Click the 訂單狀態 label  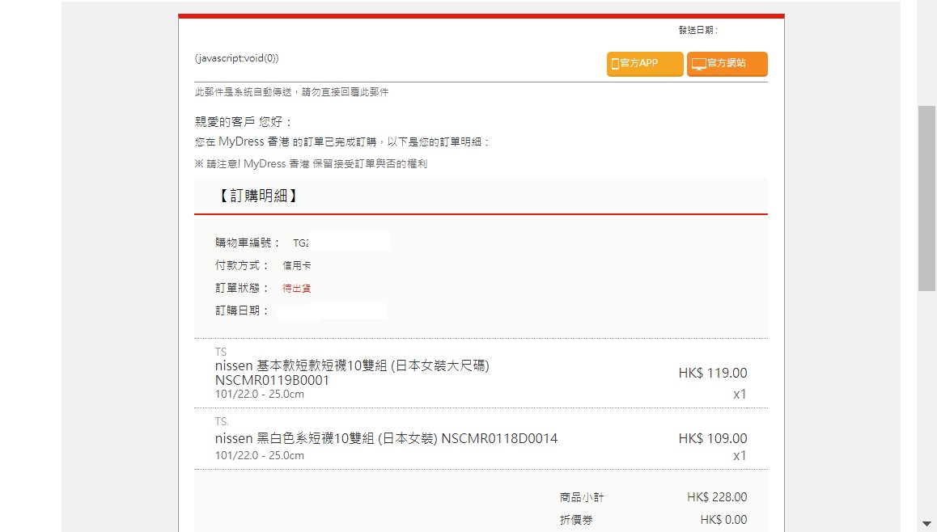242,288
